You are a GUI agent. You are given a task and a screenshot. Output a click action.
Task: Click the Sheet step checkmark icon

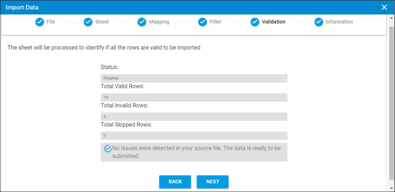pos(88,22)
